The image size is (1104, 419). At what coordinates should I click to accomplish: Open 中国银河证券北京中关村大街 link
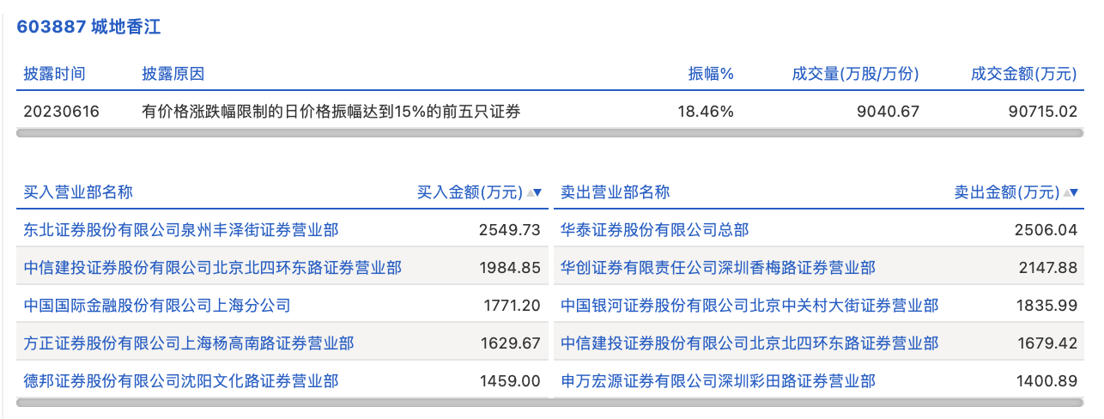(x=749, y=306)
